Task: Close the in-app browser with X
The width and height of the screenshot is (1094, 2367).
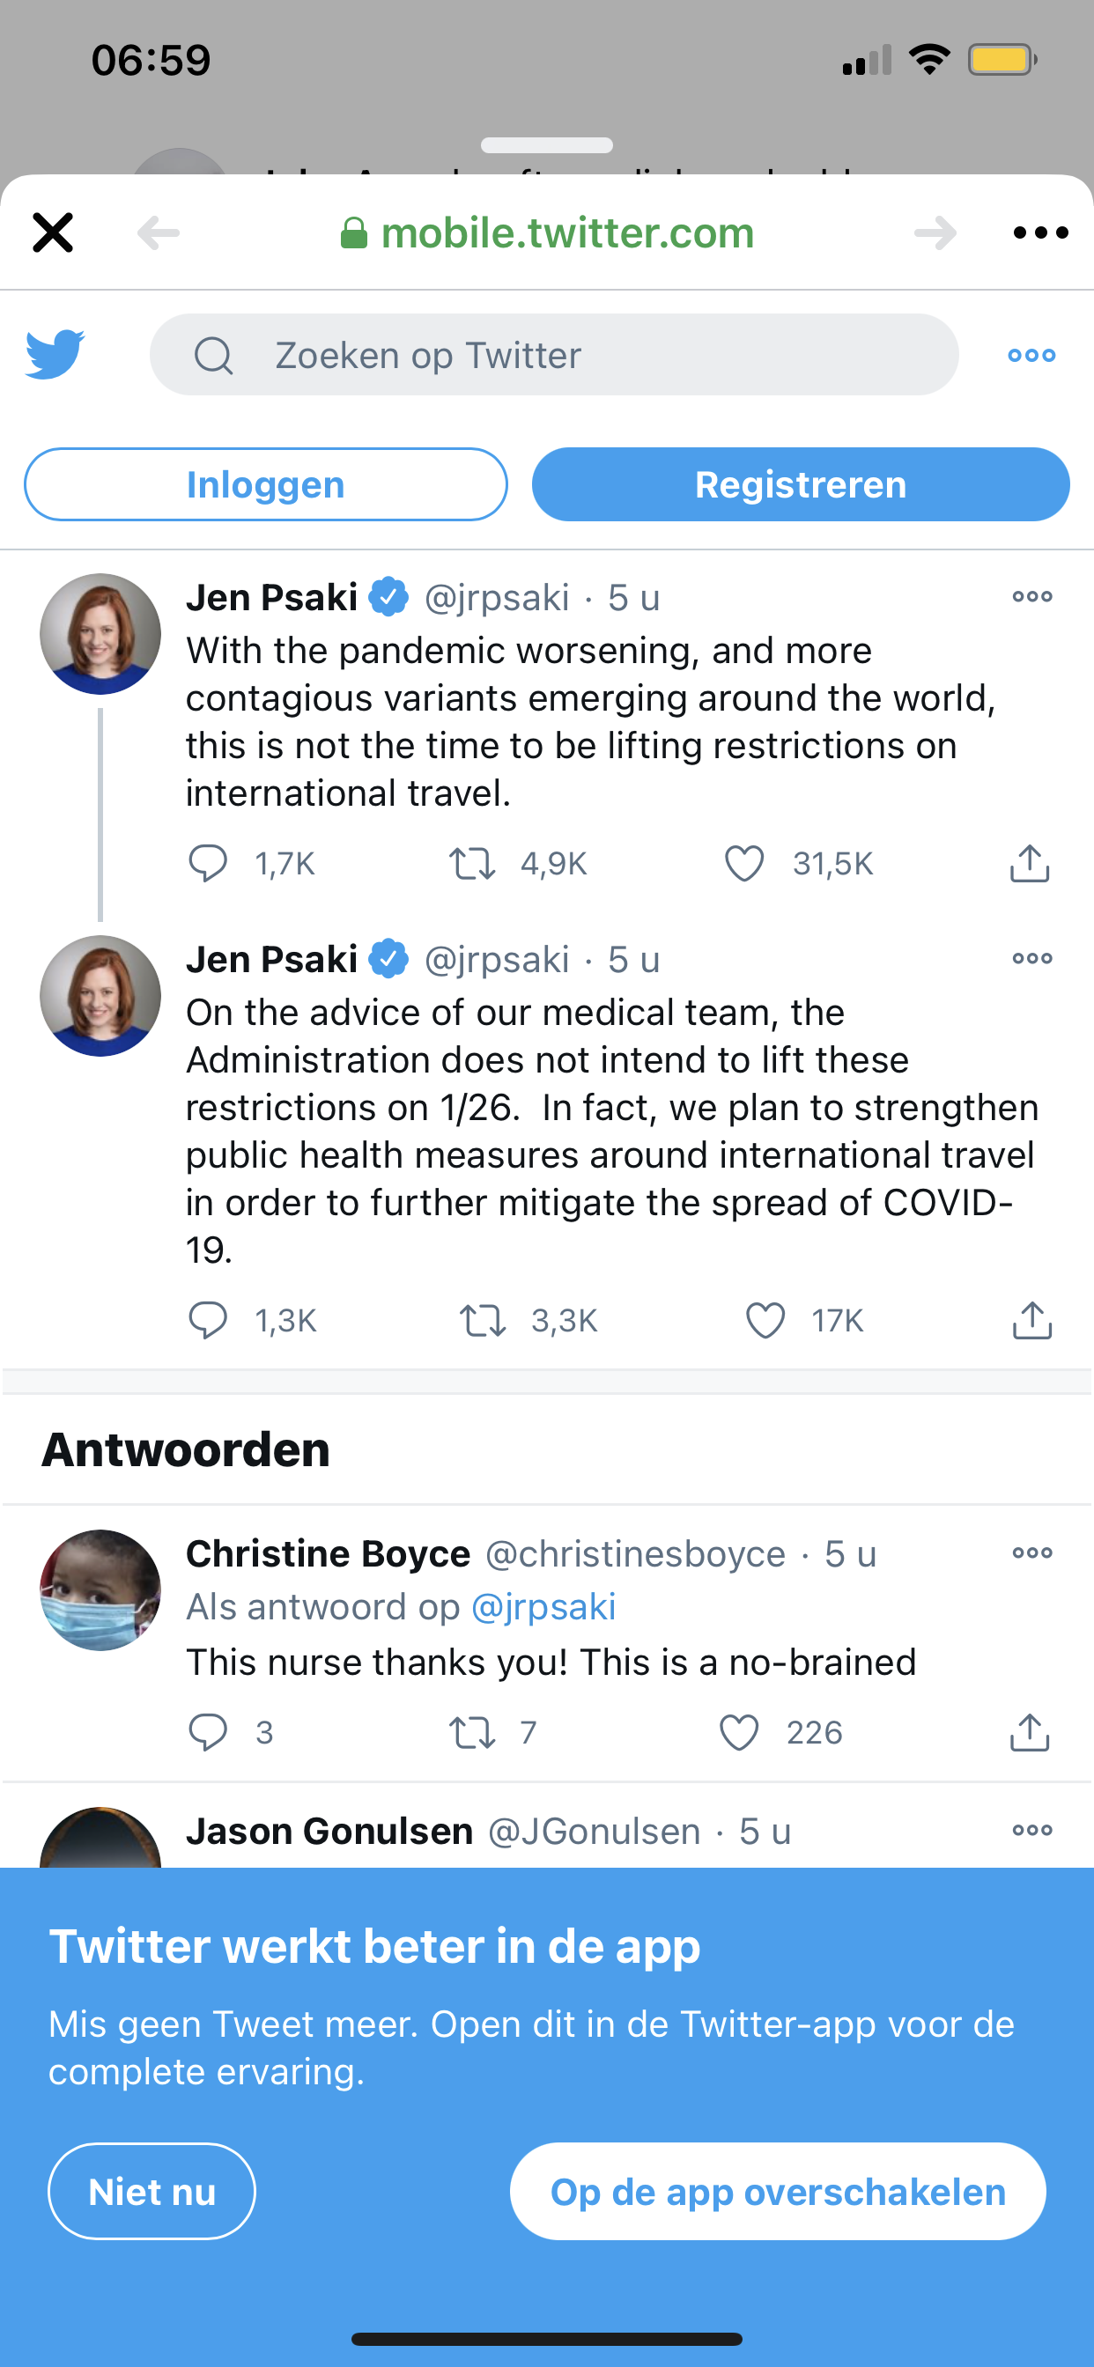Action: point(52,232)
